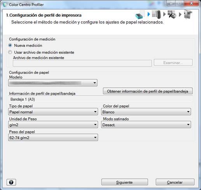Open the Modelo dropdown list
The height and width of the screenshot is (190, 201).
[x=53, y=83]
